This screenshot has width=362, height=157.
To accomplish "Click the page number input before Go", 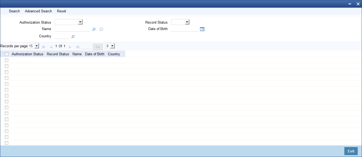I will tap(86, 46).
